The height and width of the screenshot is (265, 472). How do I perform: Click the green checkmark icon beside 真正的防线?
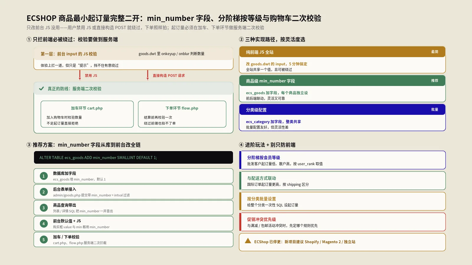click(x=42, y=89)
